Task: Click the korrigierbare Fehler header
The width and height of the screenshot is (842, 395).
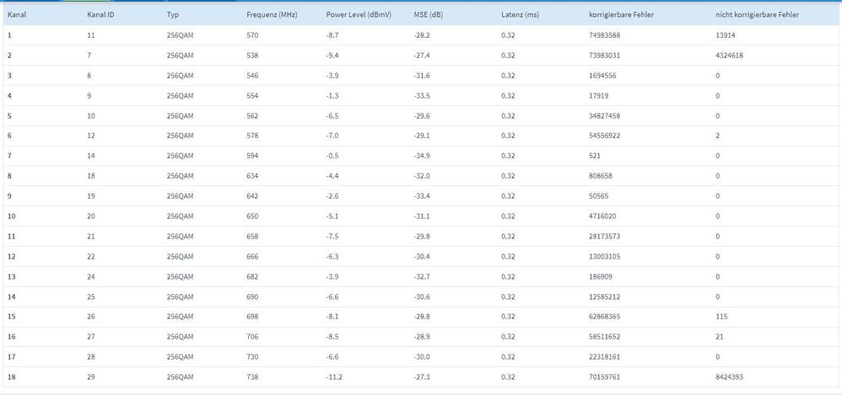Action: pyautogui.click(x=621, y=15)
